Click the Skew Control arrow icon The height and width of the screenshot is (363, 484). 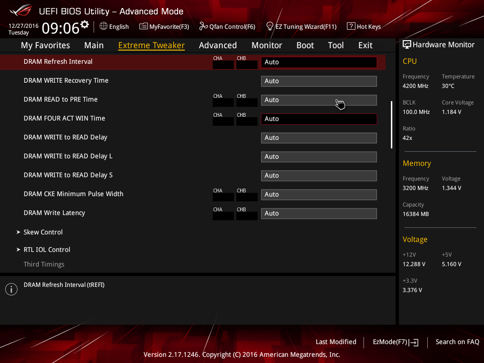tap(18, 232)
